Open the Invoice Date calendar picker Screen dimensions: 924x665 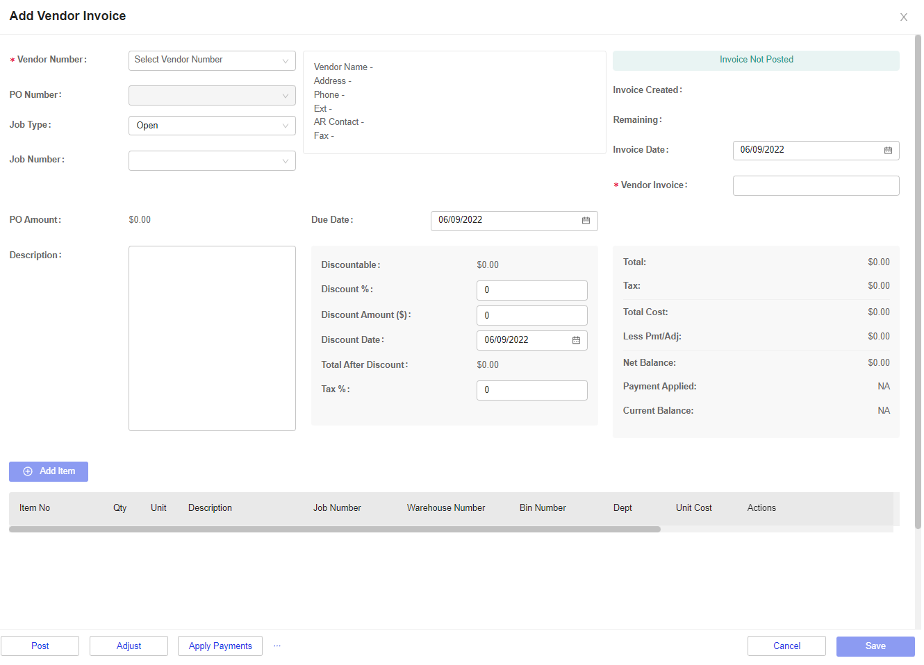click(x=888, y=150)
